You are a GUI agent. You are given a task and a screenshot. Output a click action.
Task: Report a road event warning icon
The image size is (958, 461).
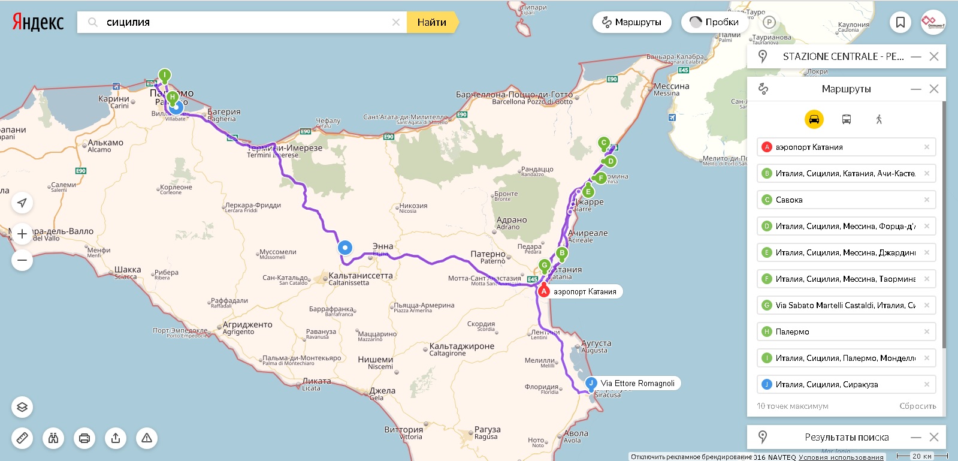(x=147, y=438)
